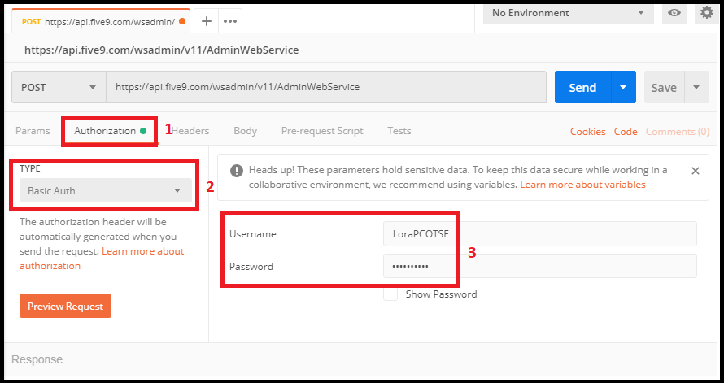Click the Username field containing LoraPCOTSE
724x383 pixels.
coord(540,234)
